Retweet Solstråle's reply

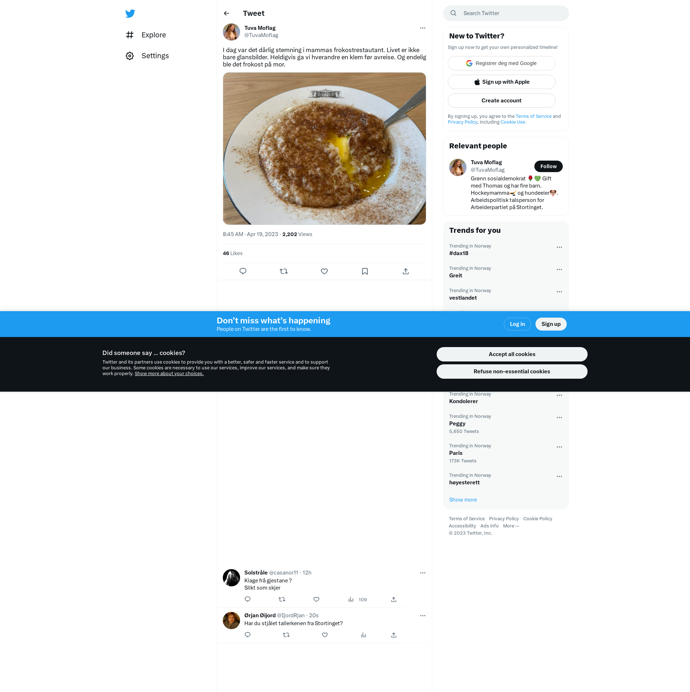point(282,599)
